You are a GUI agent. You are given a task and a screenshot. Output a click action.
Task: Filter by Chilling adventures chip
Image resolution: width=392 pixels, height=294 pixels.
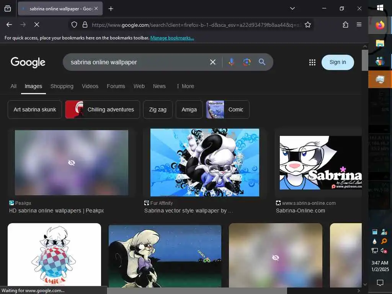point(103,109)
